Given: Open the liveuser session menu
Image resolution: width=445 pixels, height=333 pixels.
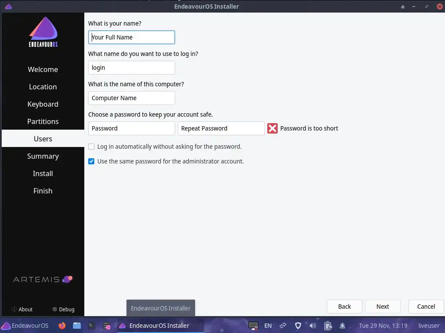Looking at the screenshot, I should coord(428,326).
